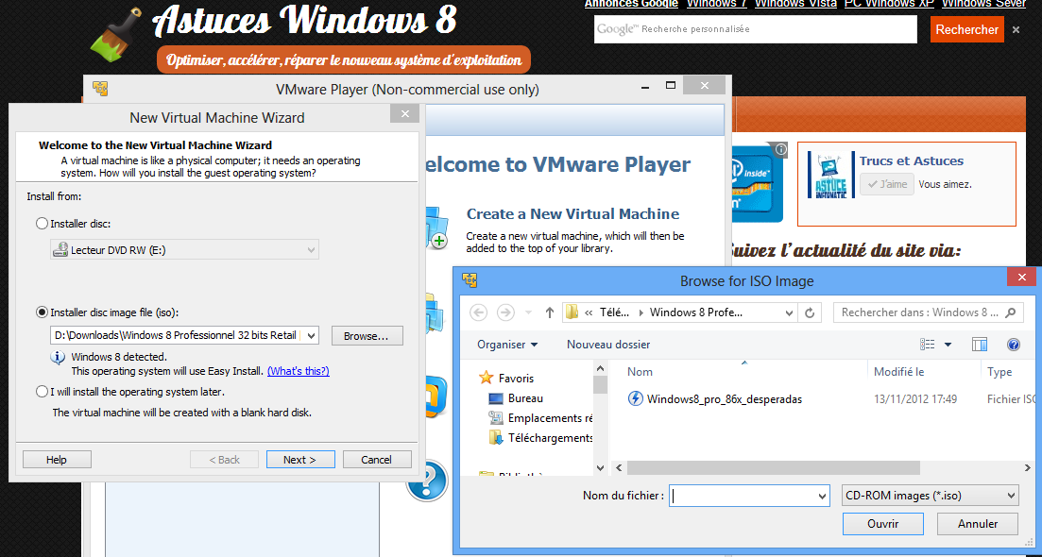Screen dimensions: 1042x557
Task: Open the file dialog help icon
Action: pyautogui.click(x=1014, y=344)
